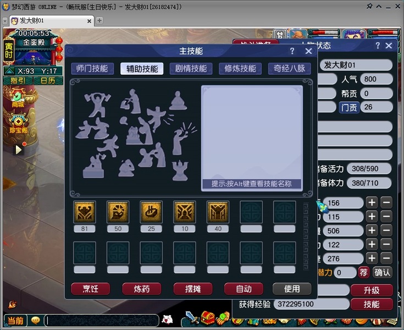
Task: Open the 商城 shop icon
Action: [x=18, y=98]
